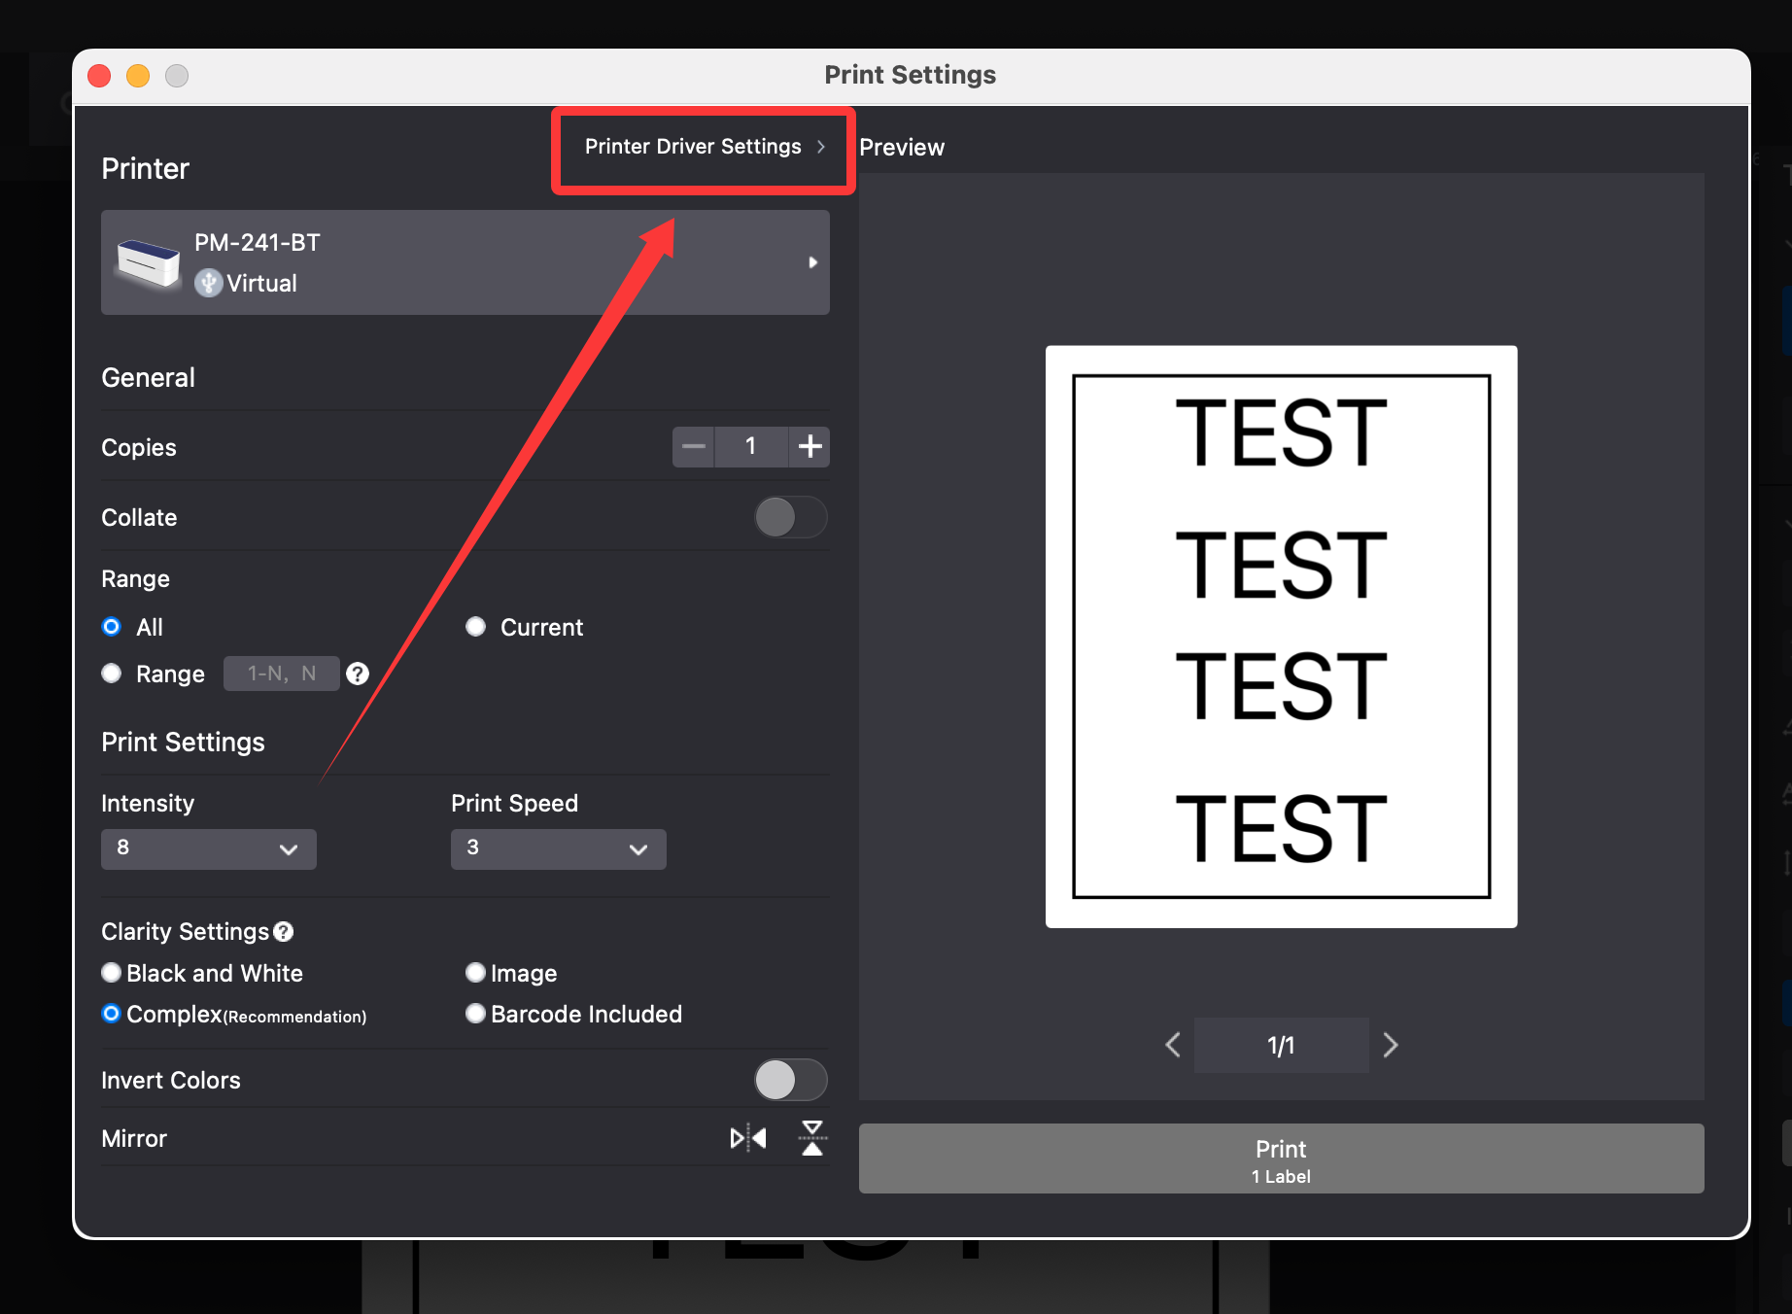Click the Clarity Settings help icon
The image size is (1792, 1314).
pos(284,932)
